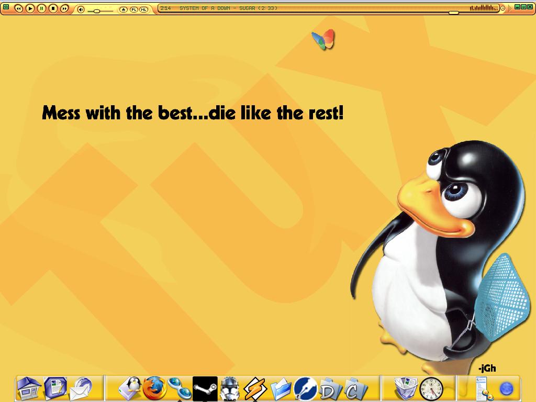Stop playback in the music player
This screenshot has width=536, height=402.
[53, 8]
